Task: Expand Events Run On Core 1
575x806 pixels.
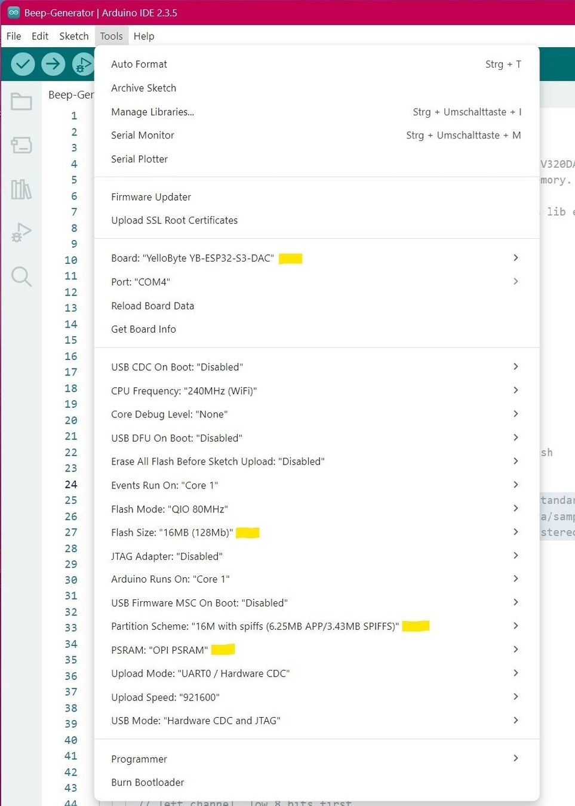Action: 316,485
